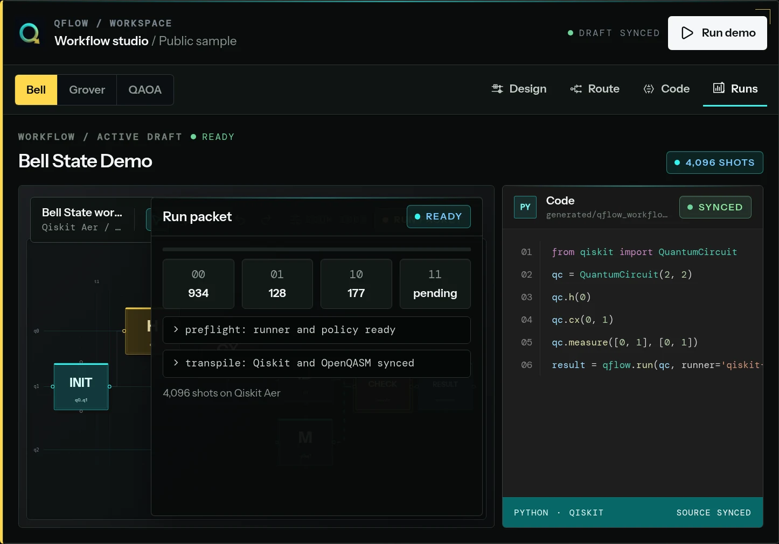779x544 pixels.
Task: Expand the preflight log row chevron
Action: [x=176, y=329]
